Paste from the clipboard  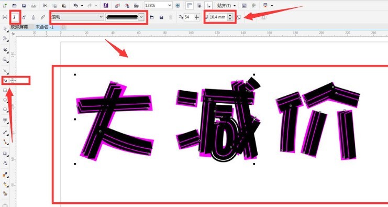(64, 5)
